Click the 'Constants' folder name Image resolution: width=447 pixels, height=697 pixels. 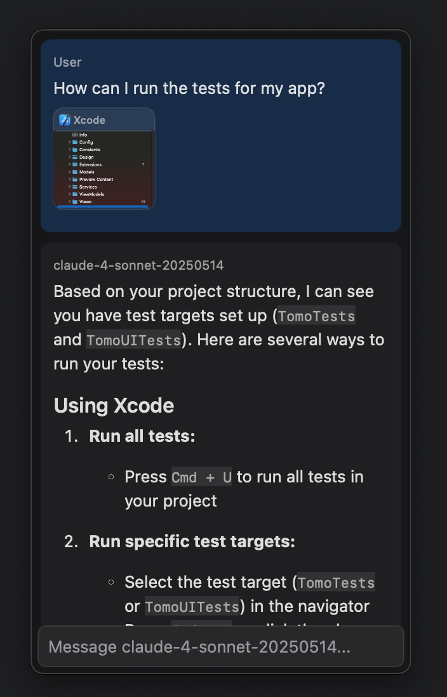tap(90, 150)
